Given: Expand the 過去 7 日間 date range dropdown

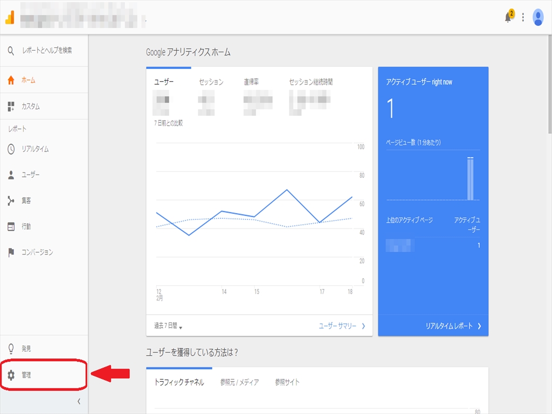Looking at the screenshot, I should 168,326.
